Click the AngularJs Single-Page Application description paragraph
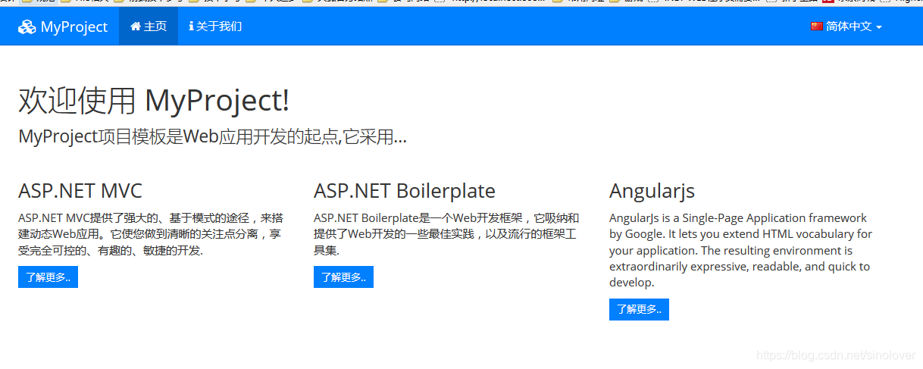This screenshot has width=923, height=369. coord(741,250)
